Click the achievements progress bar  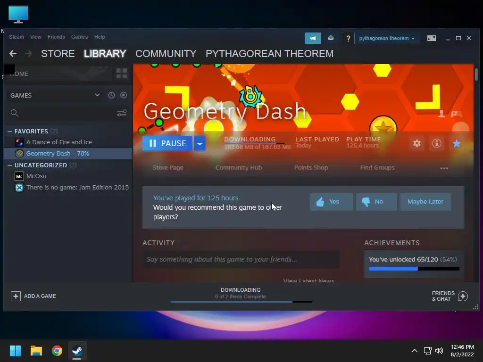point(414,269)
